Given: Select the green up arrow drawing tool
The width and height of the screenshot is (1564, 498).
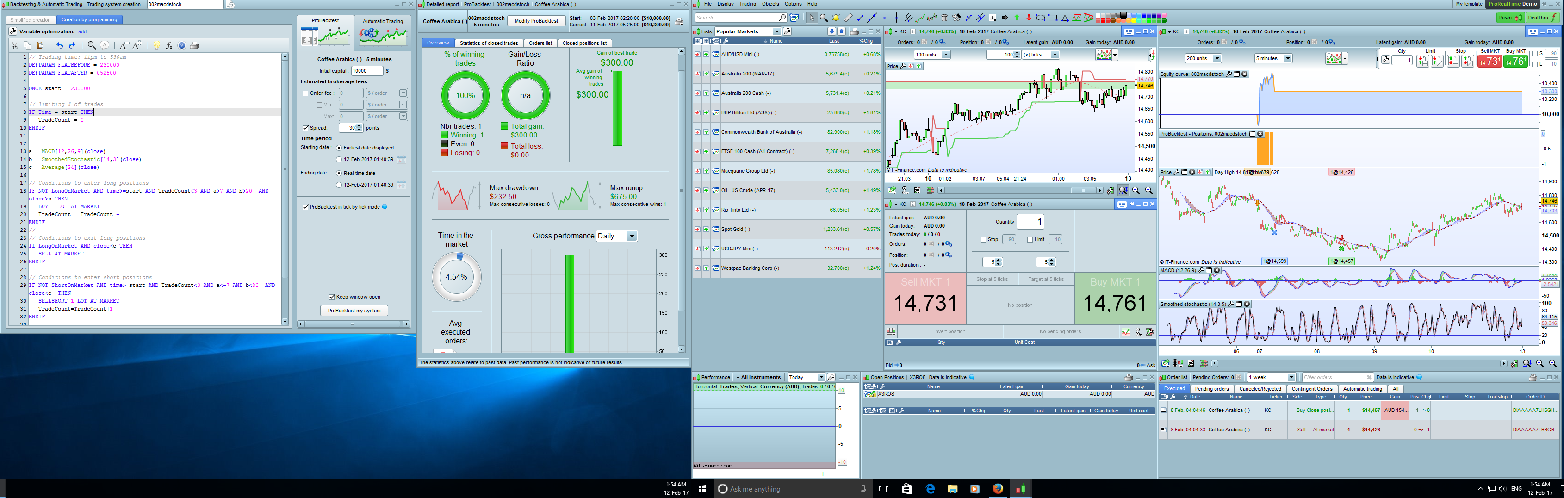Looking at the screenshot, I should [x=1017, y=18].
